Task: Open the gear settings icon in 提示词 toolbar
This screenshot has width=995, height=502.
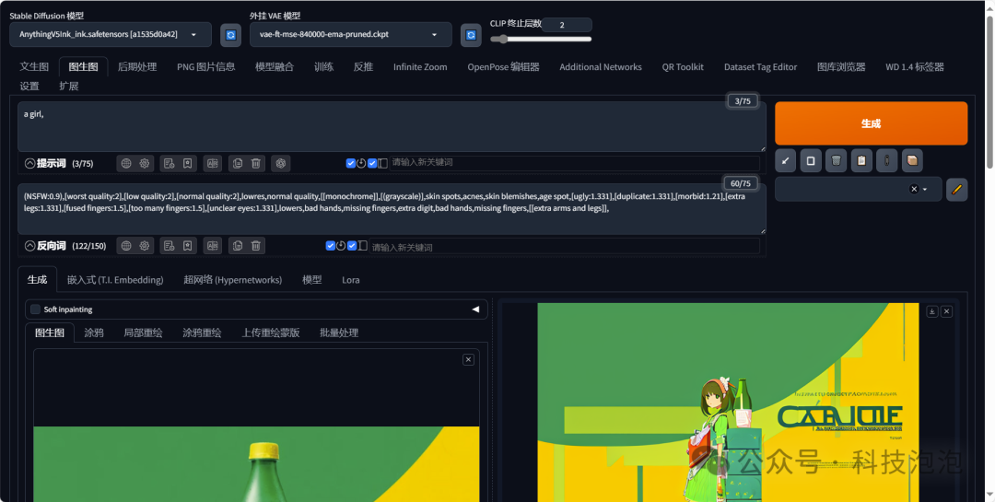Action: tap(144, 163)
